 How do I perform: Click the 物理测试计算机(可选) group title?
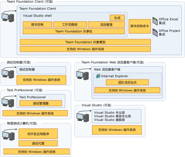tap(22, 123)
